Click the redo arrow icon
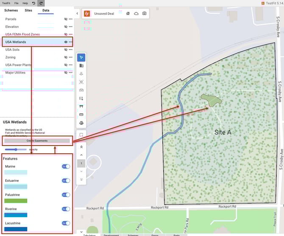 41,3
